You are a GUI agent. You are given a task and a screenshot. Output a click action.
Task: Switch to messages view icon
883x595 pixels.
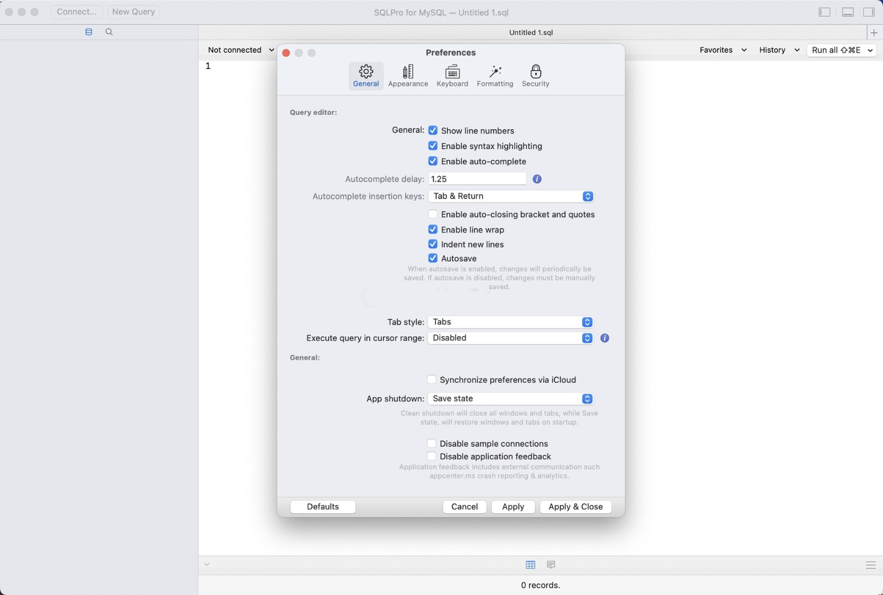click(551, 565)
